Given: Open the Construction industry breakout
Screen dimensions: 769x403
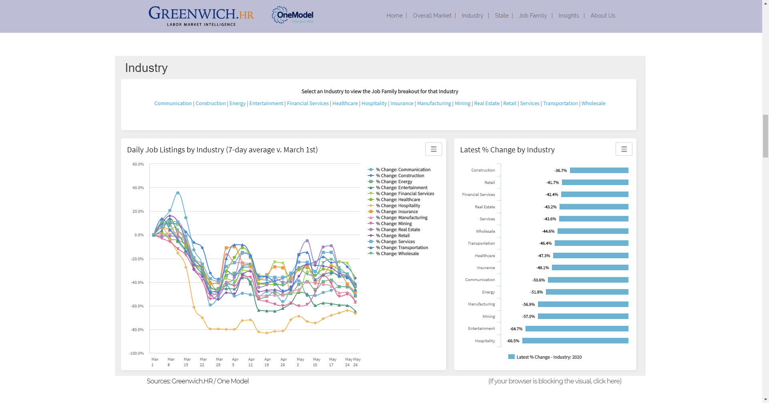Looking at the screenshot, I should [x=210, y=103].
